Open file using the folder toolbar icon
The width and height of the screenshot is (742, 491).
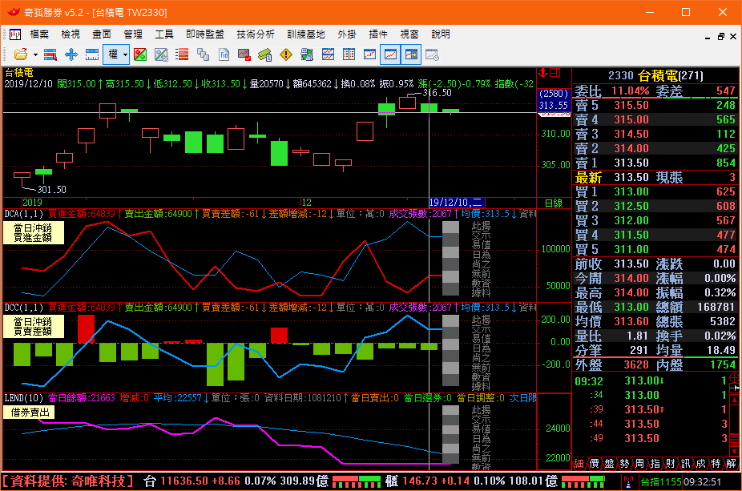pyautogui.click(x=20, y=55)
